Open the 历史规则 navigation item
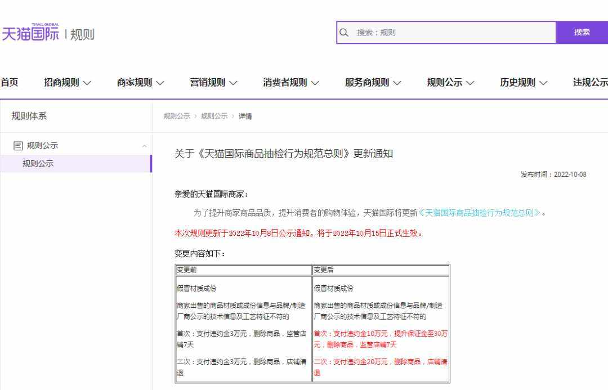 point(517,82)
